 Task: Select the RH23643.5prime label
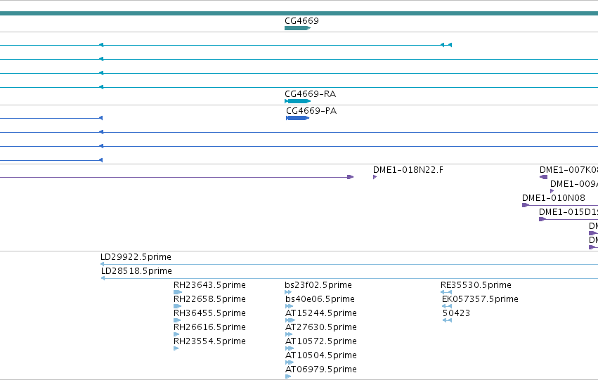tap(209, 285)
